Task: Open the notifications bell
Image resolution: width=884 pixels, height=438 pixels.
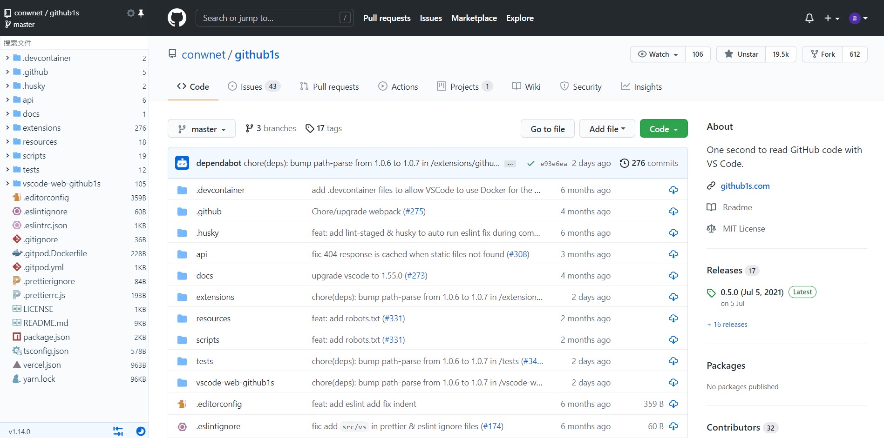Action: click(x=809, y=18)
